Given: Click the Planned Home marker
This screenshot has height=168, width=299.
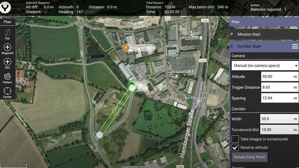Looking at the screenshot, I should tap(126, 48).
